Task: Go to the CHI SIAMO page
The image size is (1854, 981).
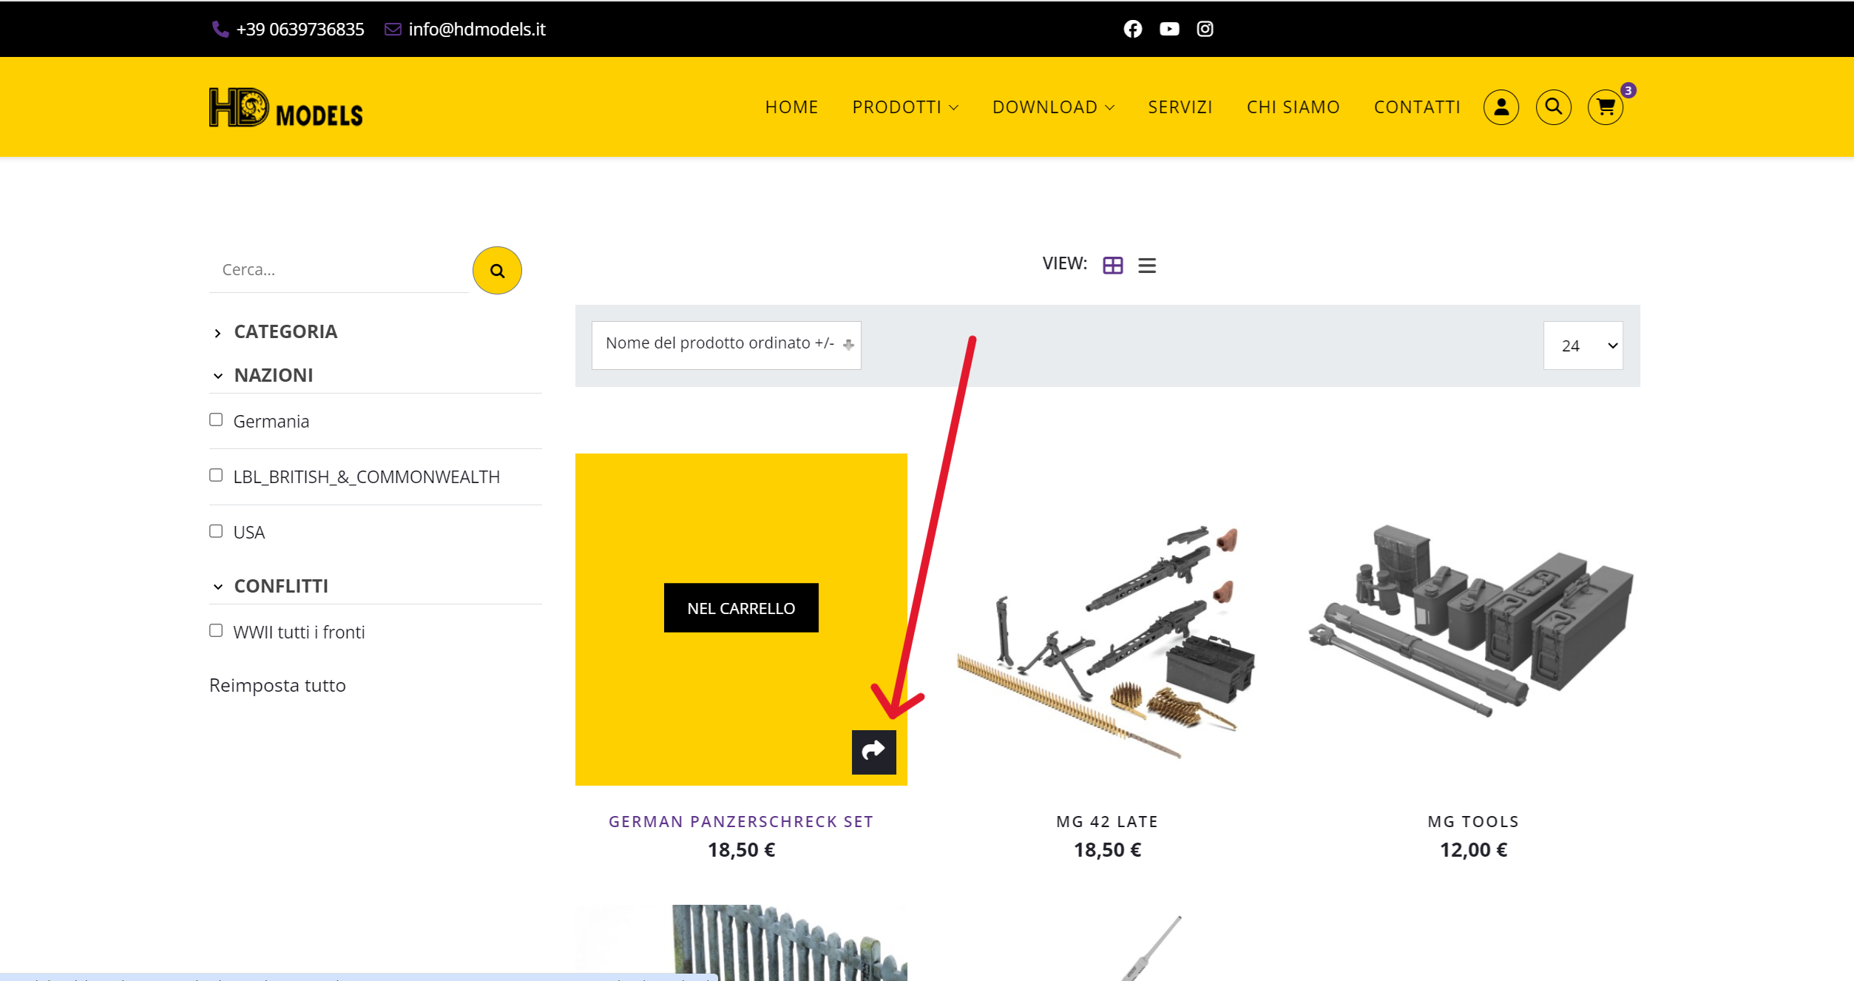Action: pyautogui.click(x=1293, y=107)
